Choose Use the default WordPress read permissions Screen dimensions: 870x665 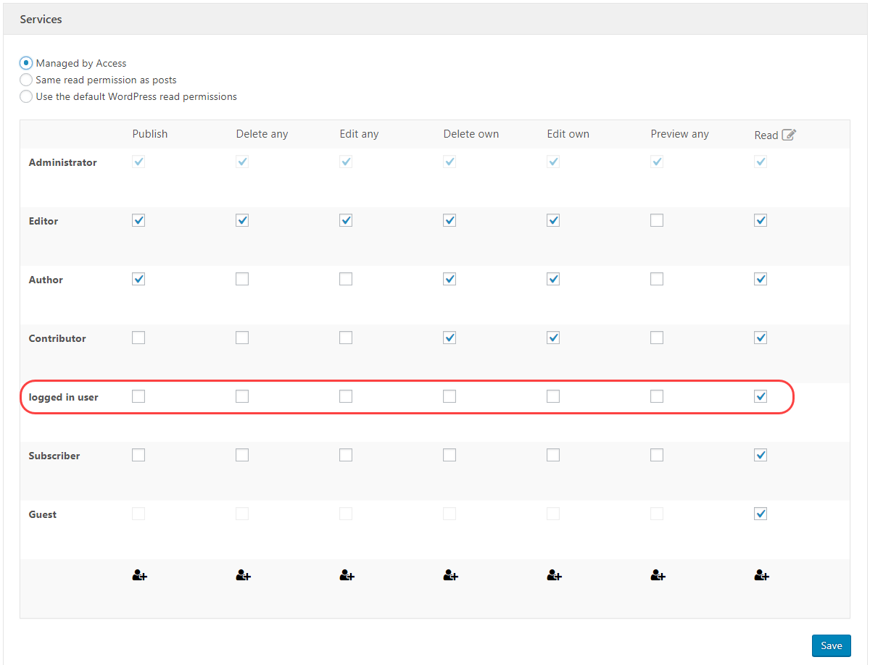26,96
